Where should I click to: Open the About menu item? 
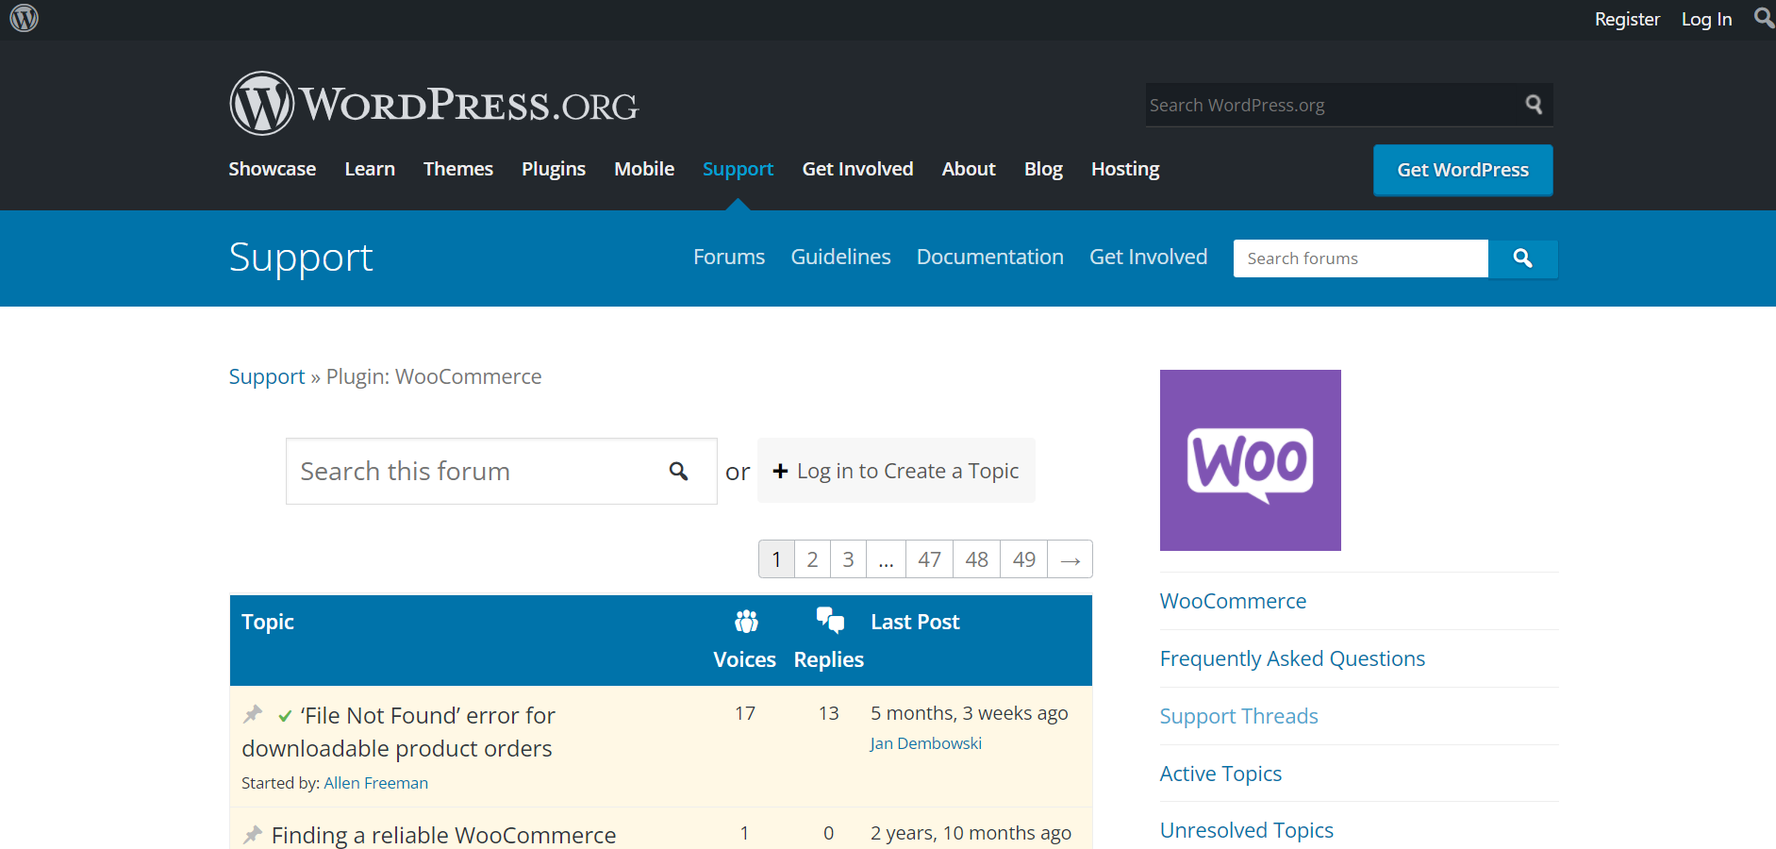[969, 169]
